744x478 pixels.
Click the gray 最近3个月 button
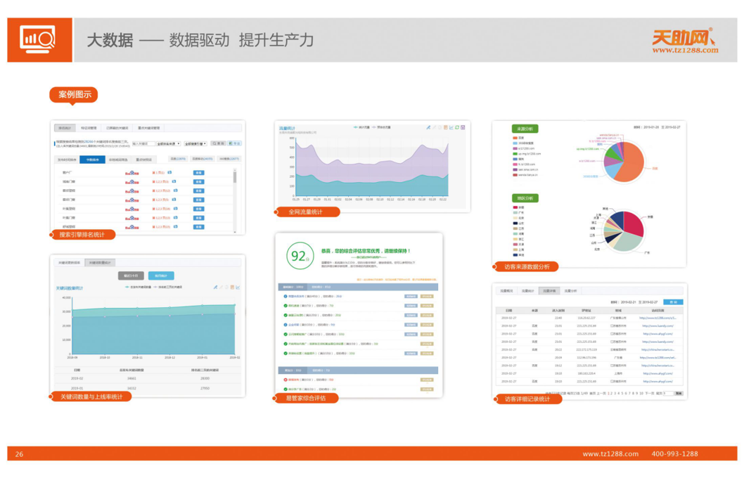coord(131,276)
